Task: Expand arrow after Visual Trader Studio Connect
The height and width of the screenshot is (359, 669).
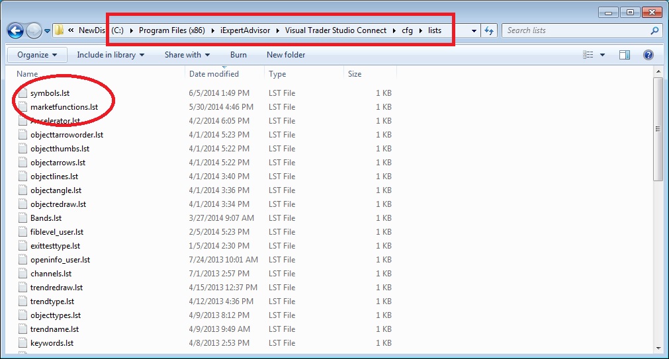Action: 394,30
